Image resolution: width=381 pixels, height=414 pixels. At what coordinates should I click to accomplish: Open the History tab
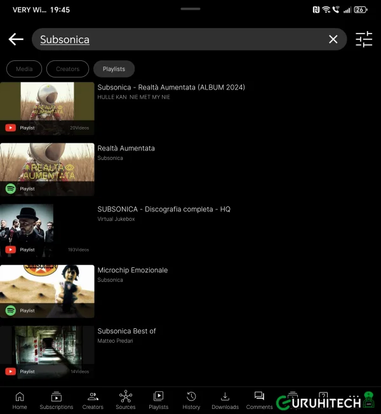click(191, 400)
